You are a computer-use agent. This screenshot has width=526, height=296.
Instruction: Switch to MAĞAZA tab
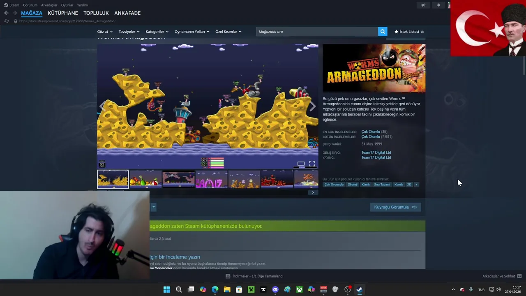(32, 13)
